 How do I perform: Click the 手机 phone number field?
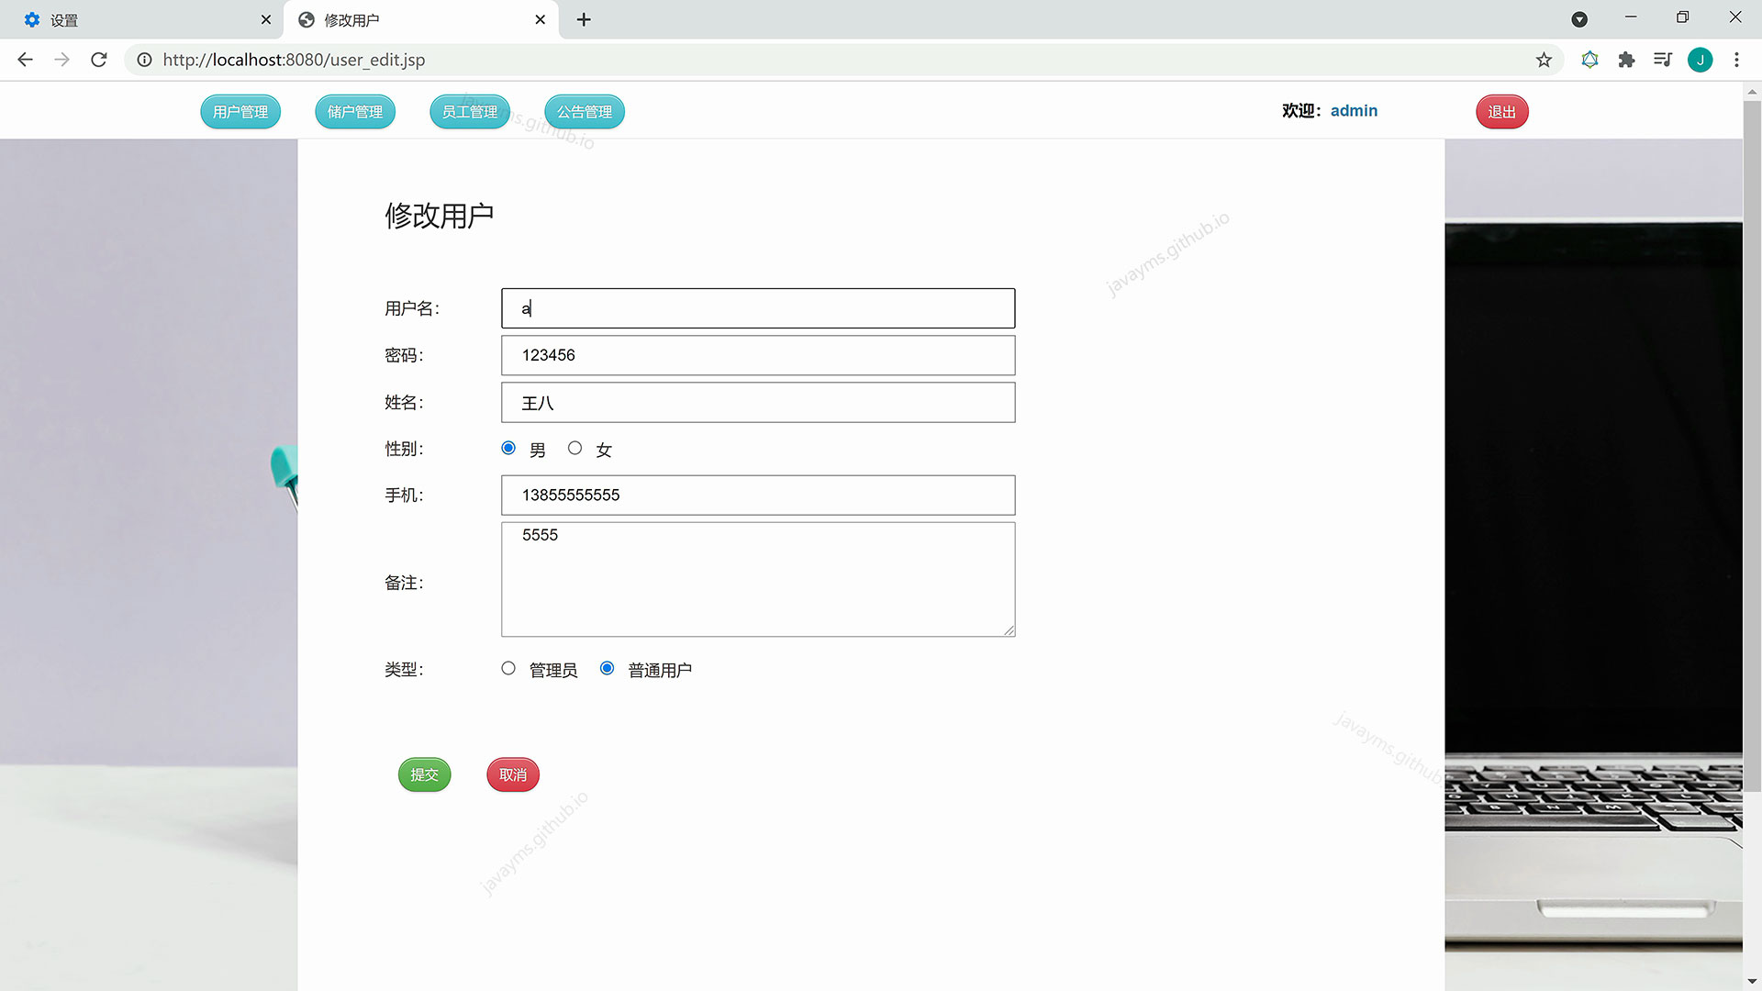point(758,495)
